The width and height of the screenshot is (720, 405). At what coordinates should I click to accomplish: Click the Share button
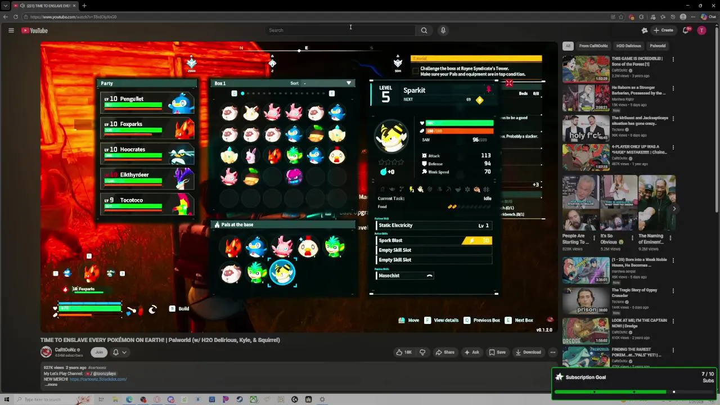pos(444,352)
